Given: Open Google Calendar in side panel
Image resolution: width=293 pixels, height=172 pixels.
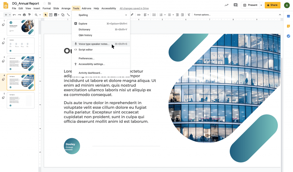Looking at the screenshot, I should tap(288, 16).
